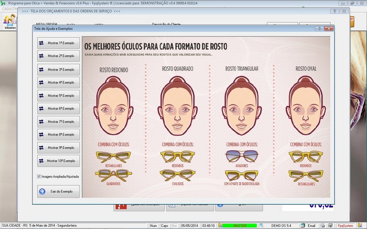Screen dimensions: 367x229
Task: Show the 9º Exemplo
Action: pos(58,148)
